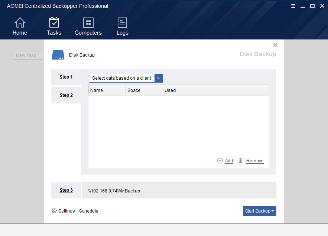Image resolution: width=328 pixels, height=236 pixels.
Task: Expand the client data selection dropdown arrow
Action: tap(159, 78)
